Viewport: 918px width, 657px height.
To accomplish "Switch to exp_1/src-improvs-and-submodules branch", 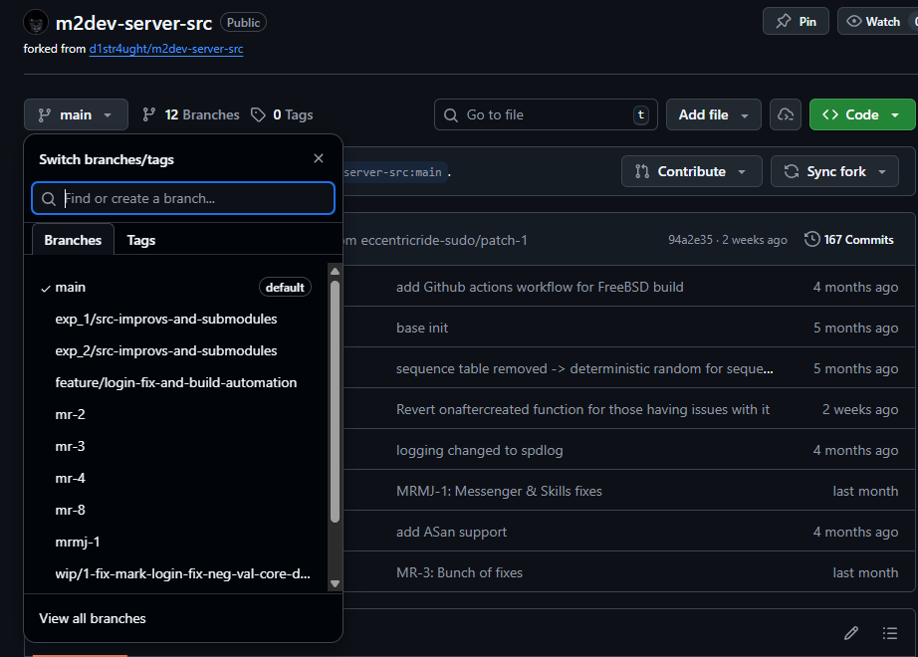I will click(x=166, y=319).
